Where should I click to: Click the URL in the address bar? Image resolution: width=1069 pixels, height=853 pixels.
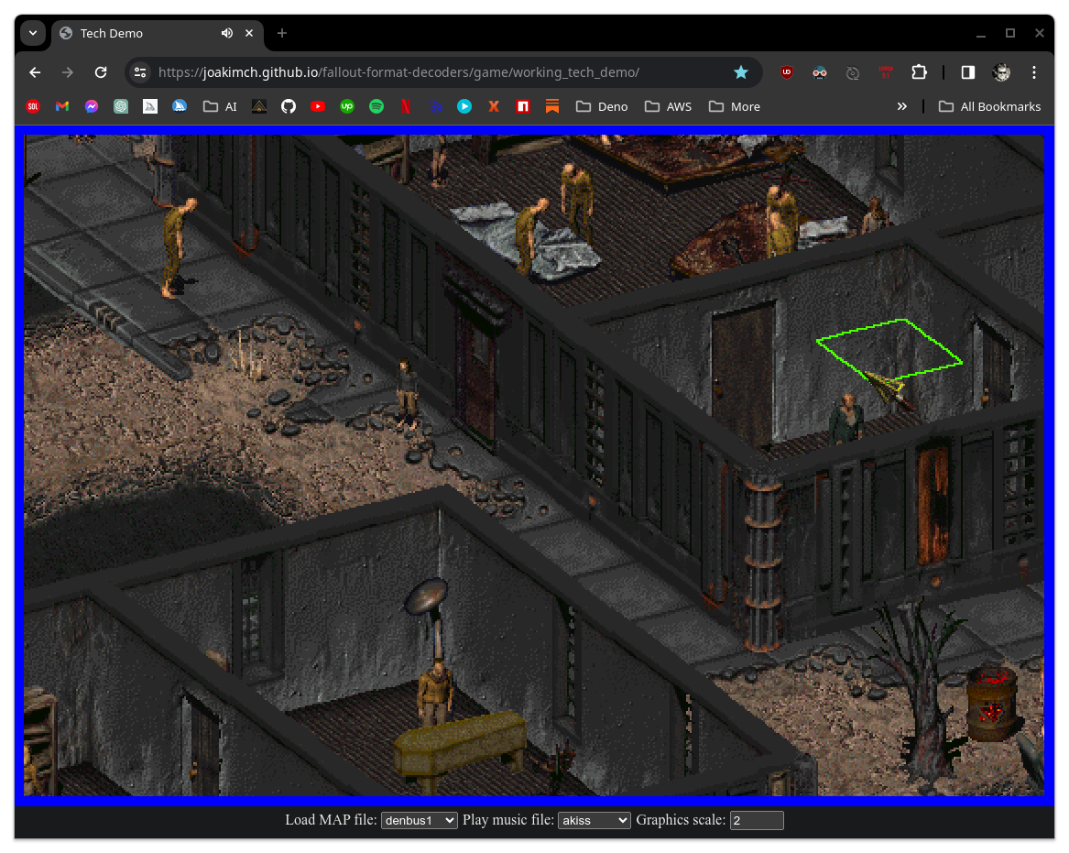coord(398,72)
